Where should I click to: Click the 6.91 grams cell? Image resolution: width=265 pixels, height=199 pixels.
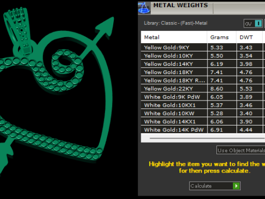click(222, 129)
